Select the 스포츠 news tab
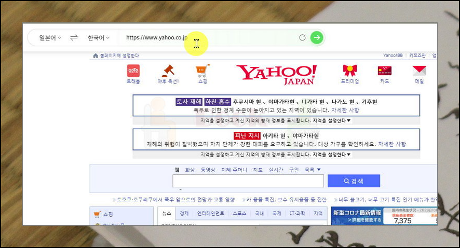The image size is (460, 248). click(x=239, y=213)
